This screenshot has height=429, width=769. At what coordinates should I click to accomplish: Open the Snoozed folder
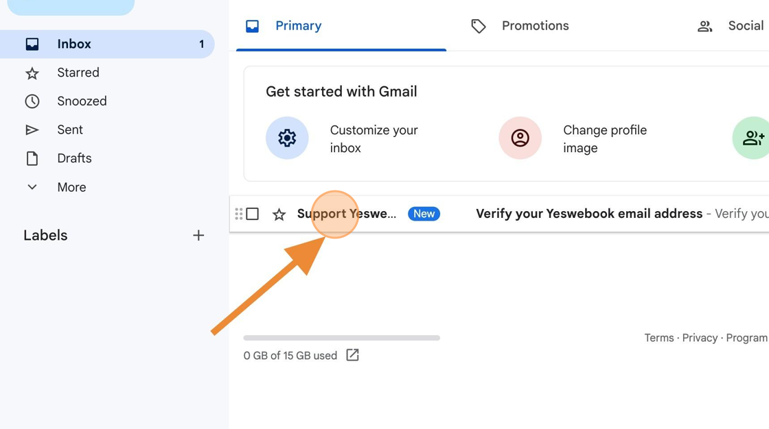(x=82, y=101)
